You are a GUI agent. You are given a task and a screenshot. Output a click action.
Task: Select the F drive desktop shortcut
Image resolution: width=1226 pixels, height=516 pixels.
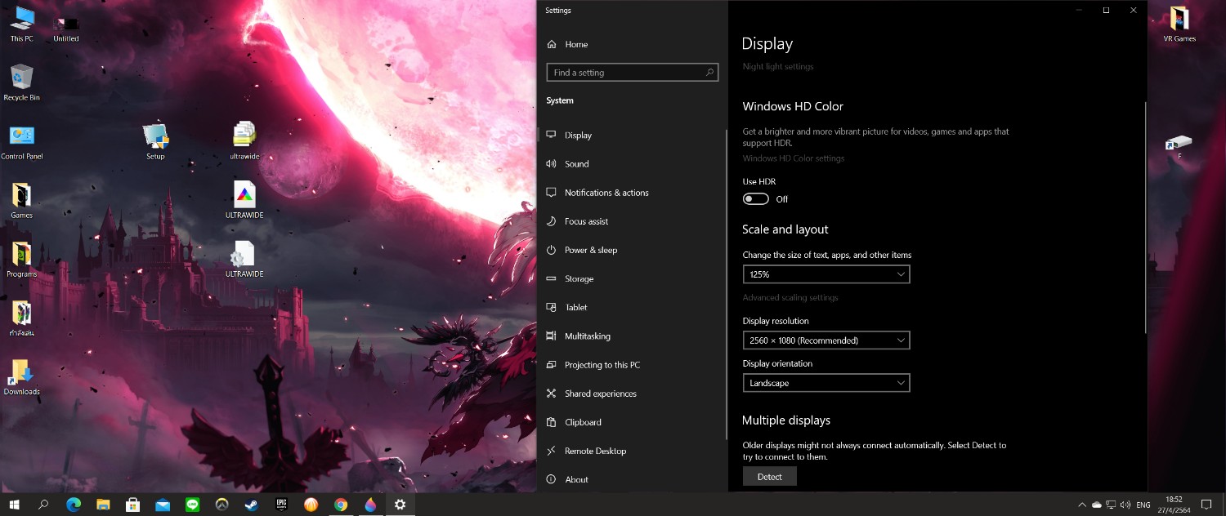pos(1179,147)
